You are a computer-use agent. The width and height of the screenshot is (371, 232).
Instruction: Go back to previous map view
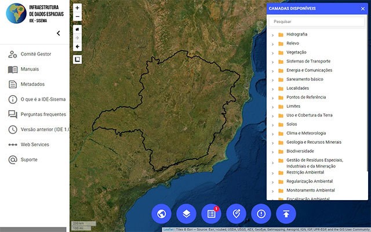[x=78, y=47]
